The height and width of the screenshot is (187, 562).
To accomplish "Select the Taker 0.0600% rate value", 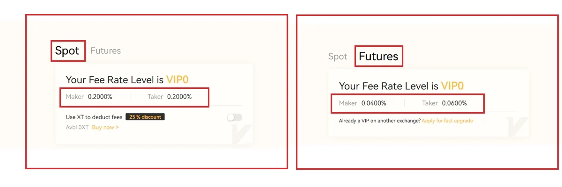I will (x=454, y=103).
